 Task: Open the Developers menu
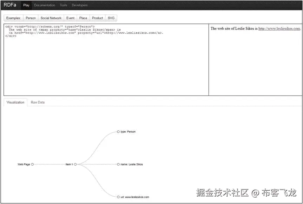coord(79,5)
